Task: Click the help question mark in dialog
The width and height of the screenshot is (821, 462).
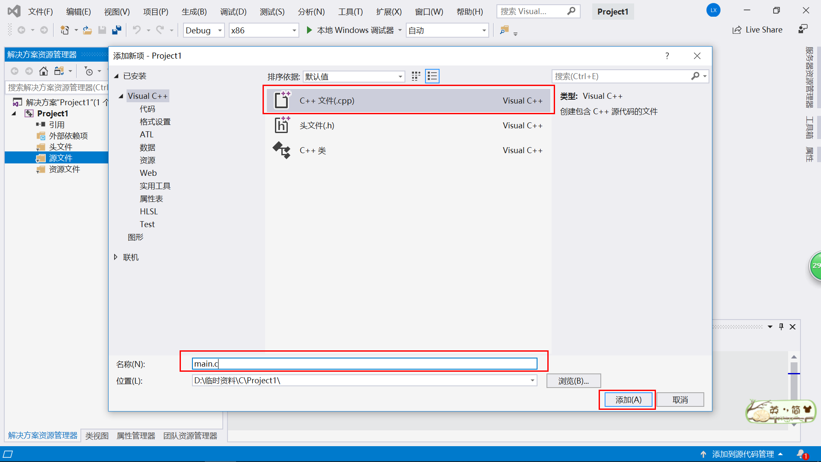Action: (667, 56)
